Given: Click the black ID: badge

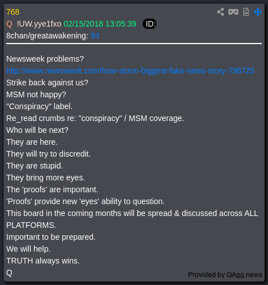Looking at the screenshot, I should (150, 24).
